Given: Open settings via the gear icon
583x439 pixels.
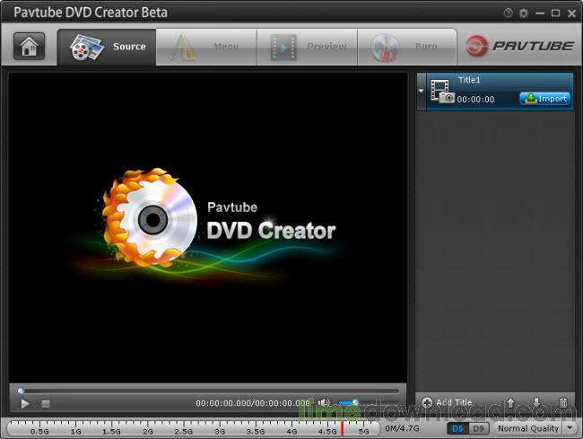Looking at the screenshot, I should 523,13.
